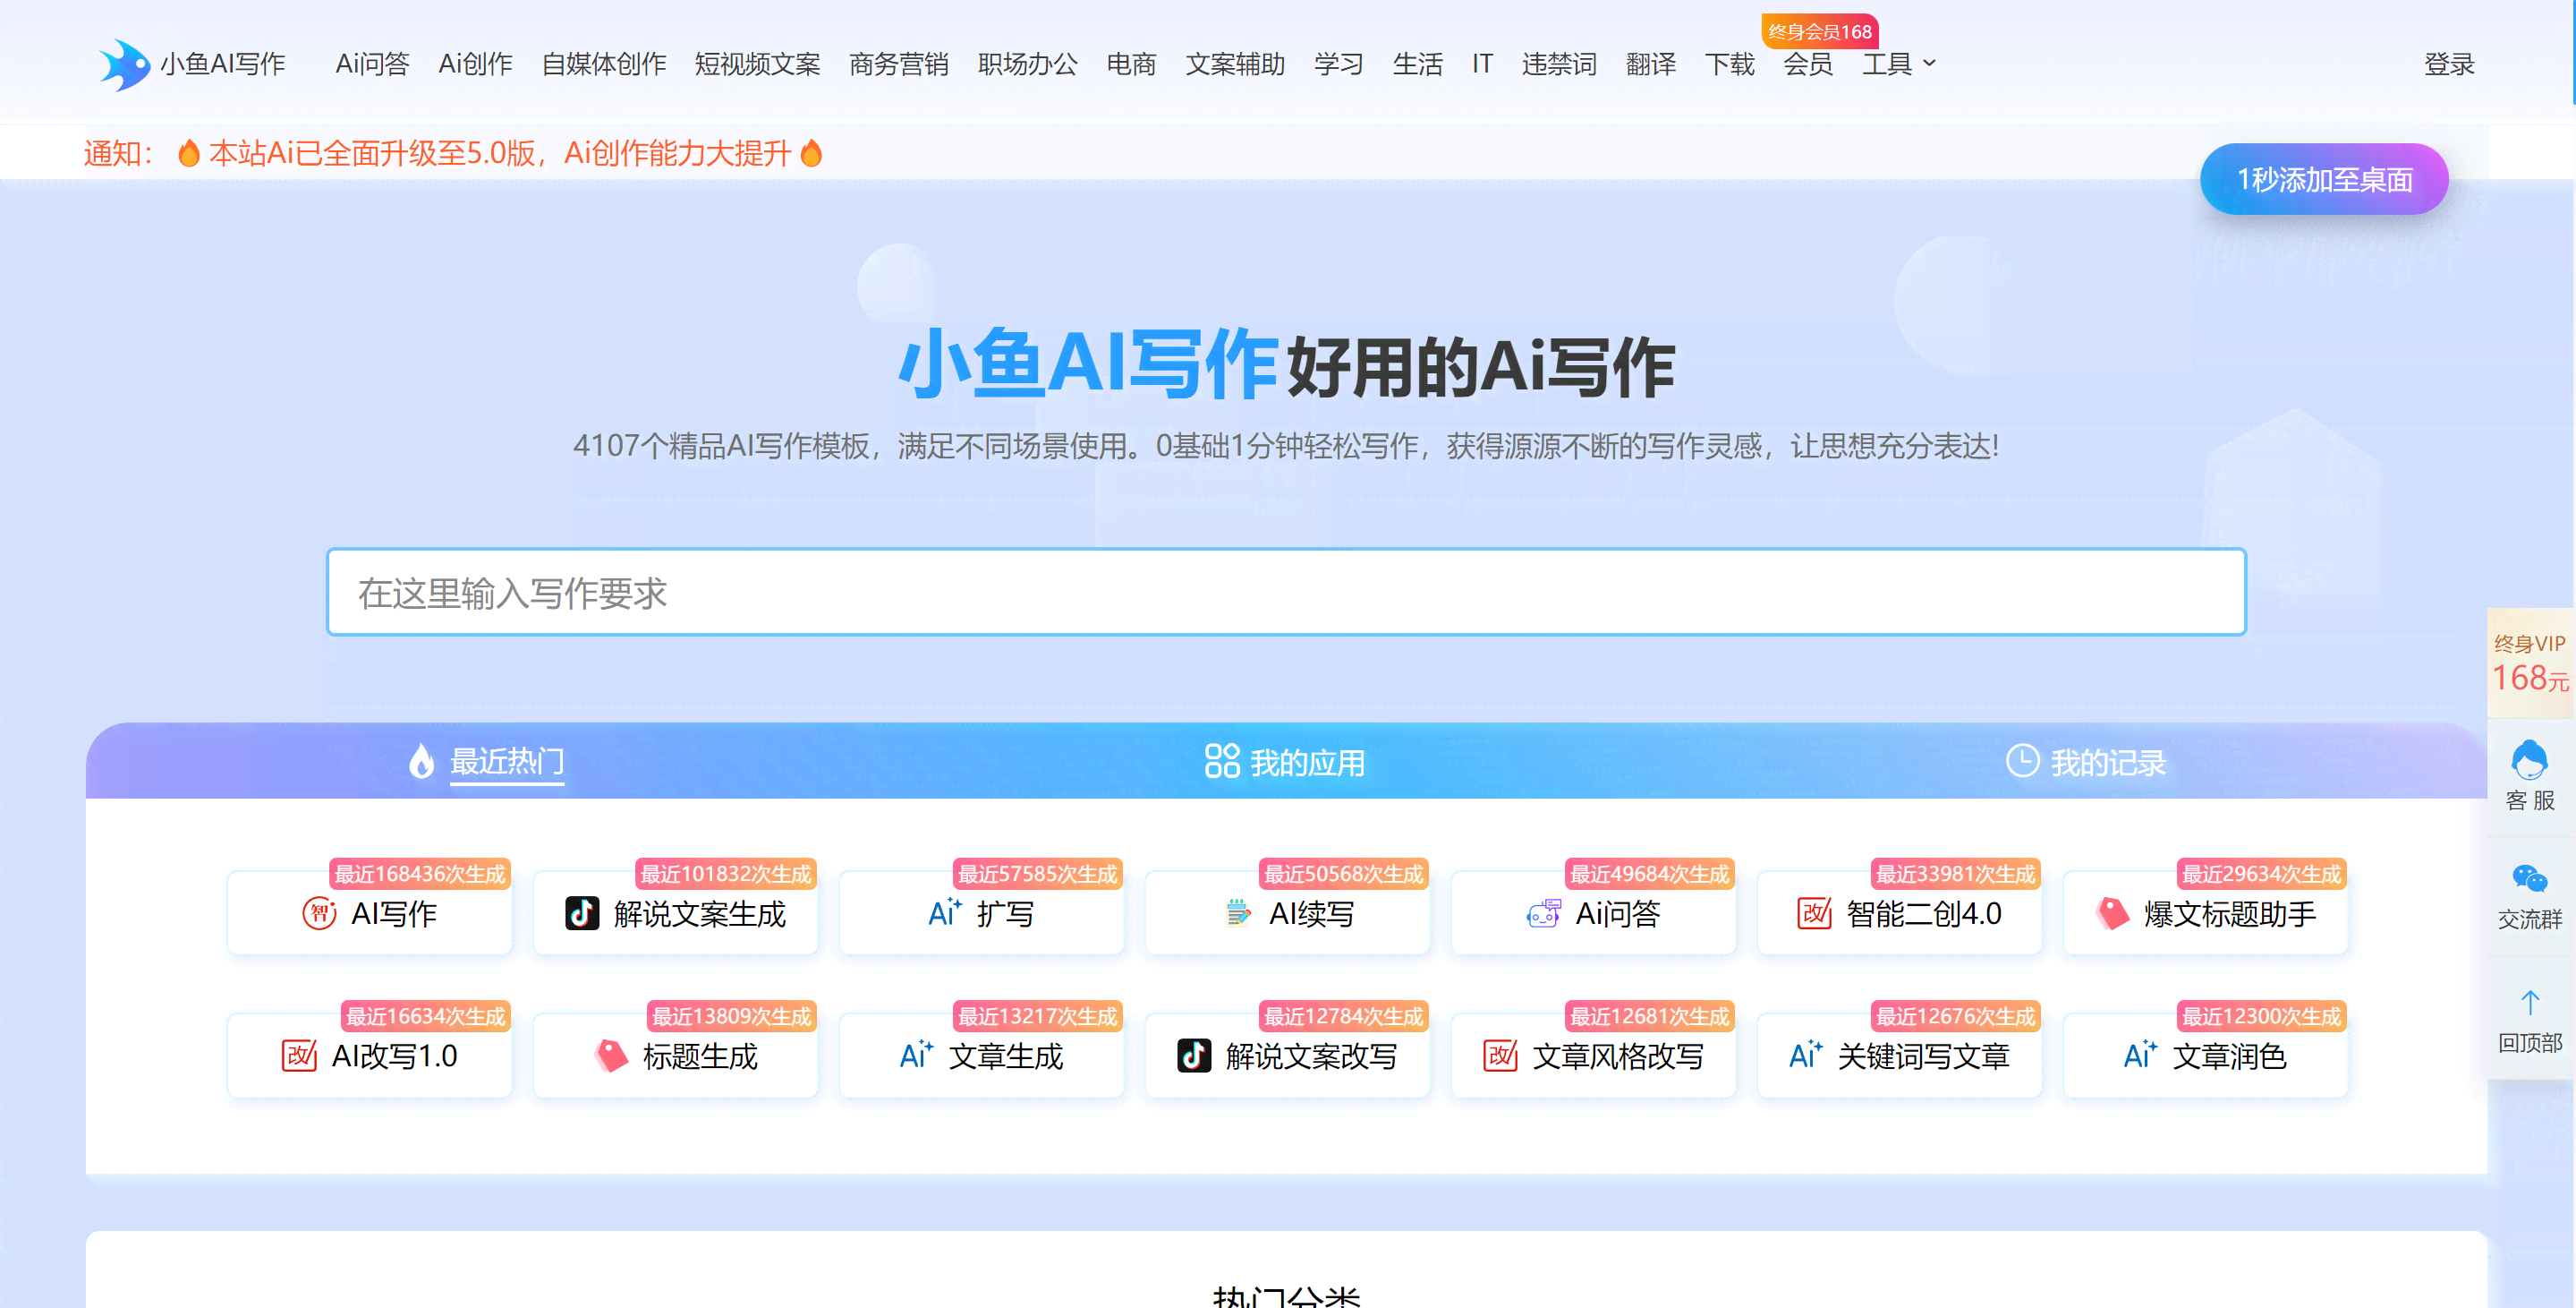Open the 电商 menu item
This screenshot has height=1308, width=2576.
1131,64
